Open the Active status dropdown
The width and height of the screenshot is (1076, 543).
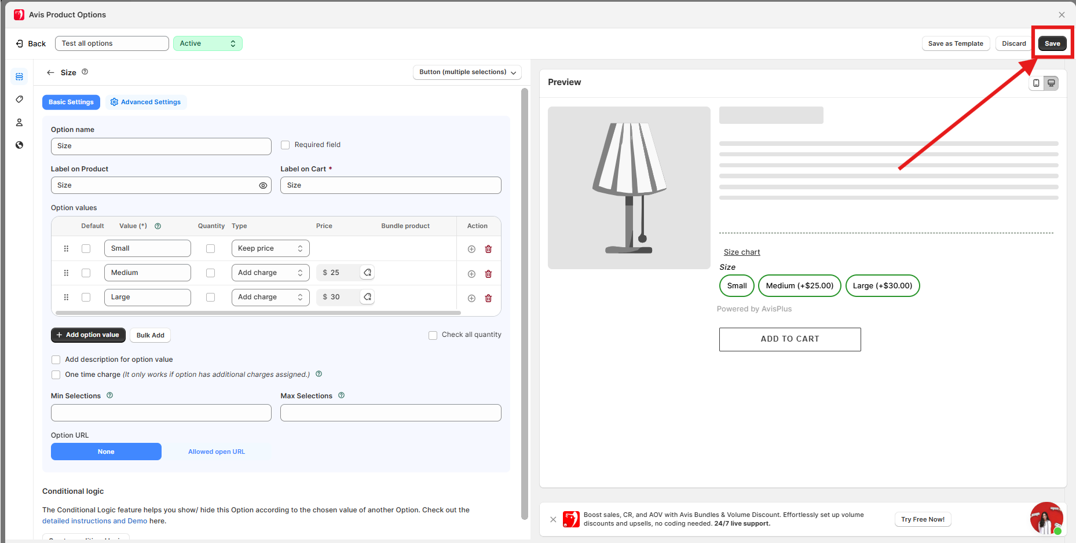click(207, 43)
